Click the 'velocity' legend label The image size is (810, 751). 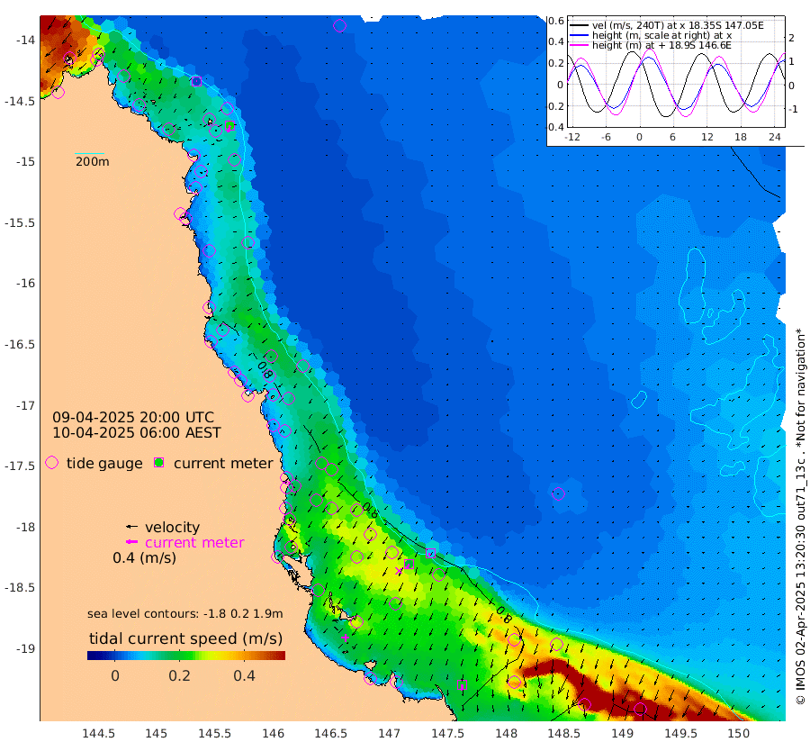point(172,527)
